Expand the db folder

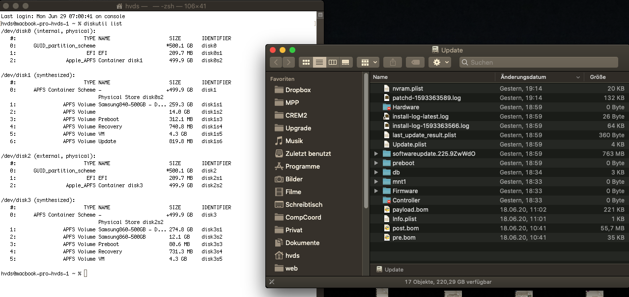point(376,173)
